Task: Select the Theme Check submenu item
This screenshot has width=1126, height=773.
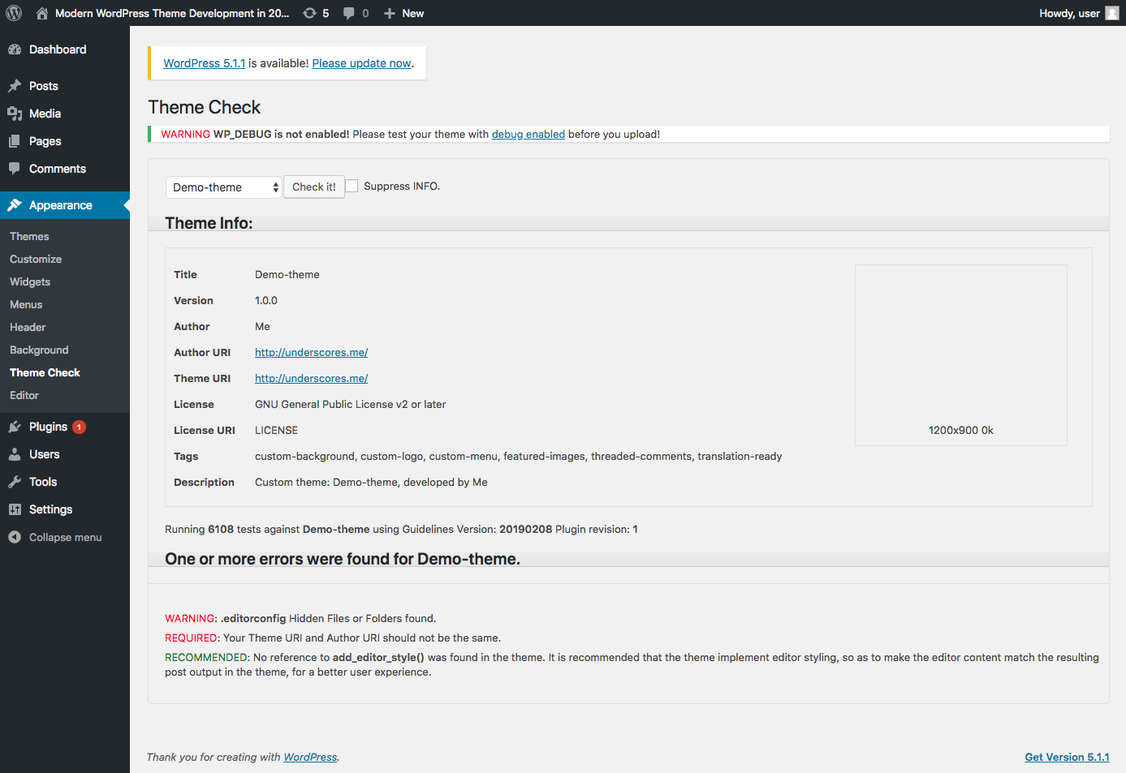Action: click(x=45, y=372)
